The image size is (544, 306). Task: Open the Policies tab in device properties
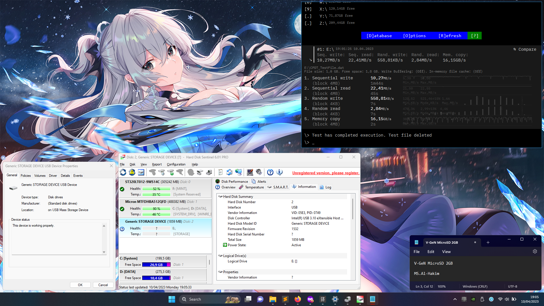tap(25, 176)
